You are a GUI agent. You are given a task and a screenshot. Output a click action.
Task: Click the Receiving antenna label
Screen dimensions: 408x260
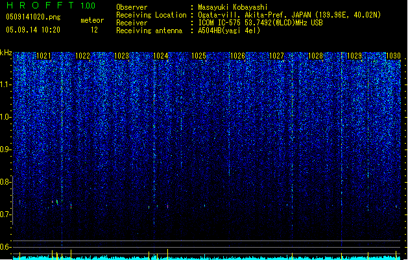[149, 31]
